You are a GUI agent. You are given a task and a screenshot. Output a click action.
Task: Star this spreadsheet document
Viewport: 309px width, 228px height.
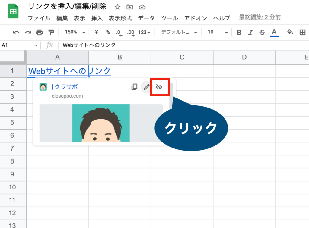coord(117,7)
